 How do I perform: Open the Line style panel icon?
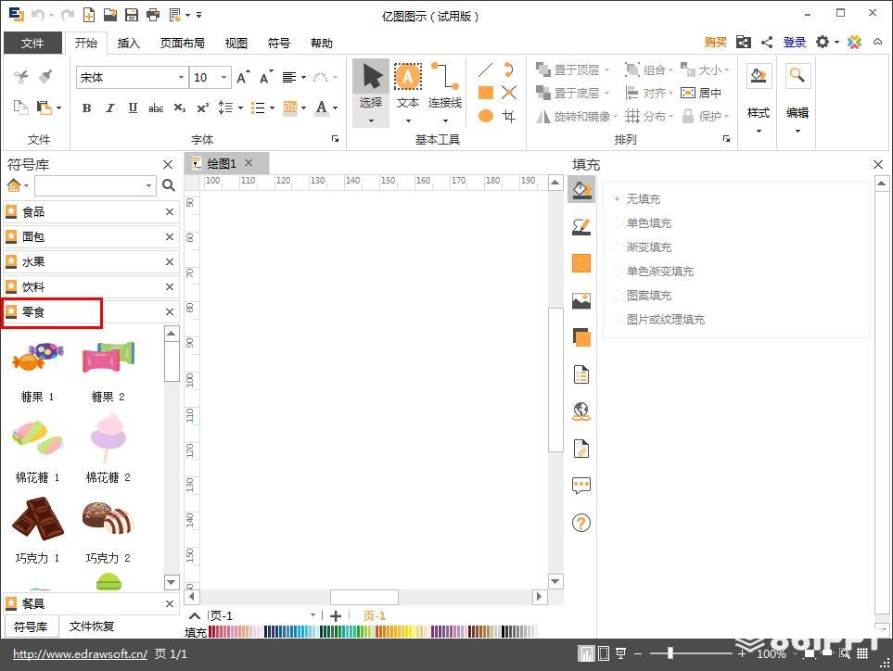(580, 226)
